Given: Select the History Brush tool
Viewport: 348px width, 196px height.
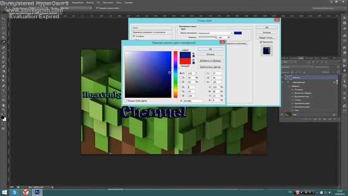Looking at the screenshot, I should pos(3,62).
